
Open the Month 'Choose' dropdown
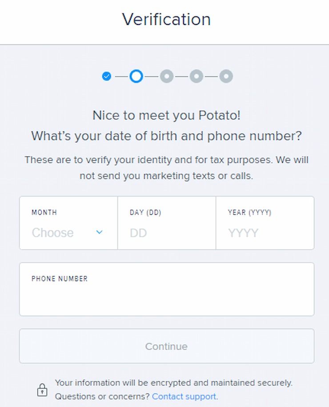68,223
